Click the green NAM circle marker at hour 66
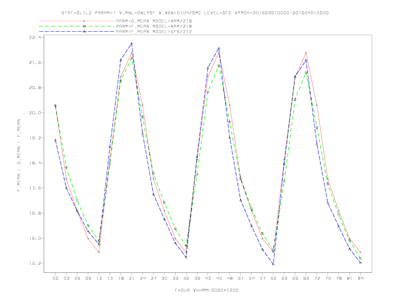 (x=295, y=100)
